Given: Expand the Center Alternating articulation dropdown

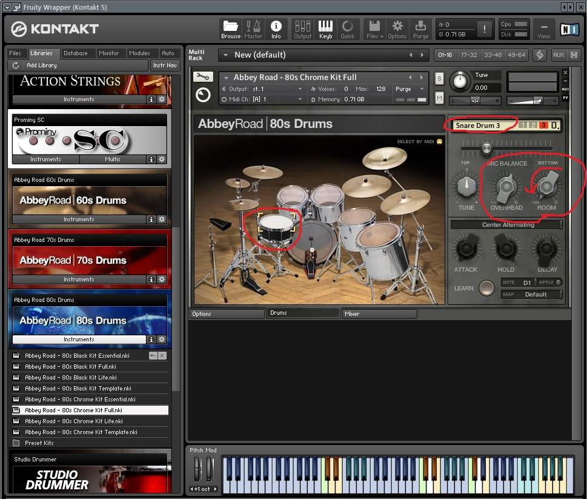Looking at the screenshot, I should [508, 225].
